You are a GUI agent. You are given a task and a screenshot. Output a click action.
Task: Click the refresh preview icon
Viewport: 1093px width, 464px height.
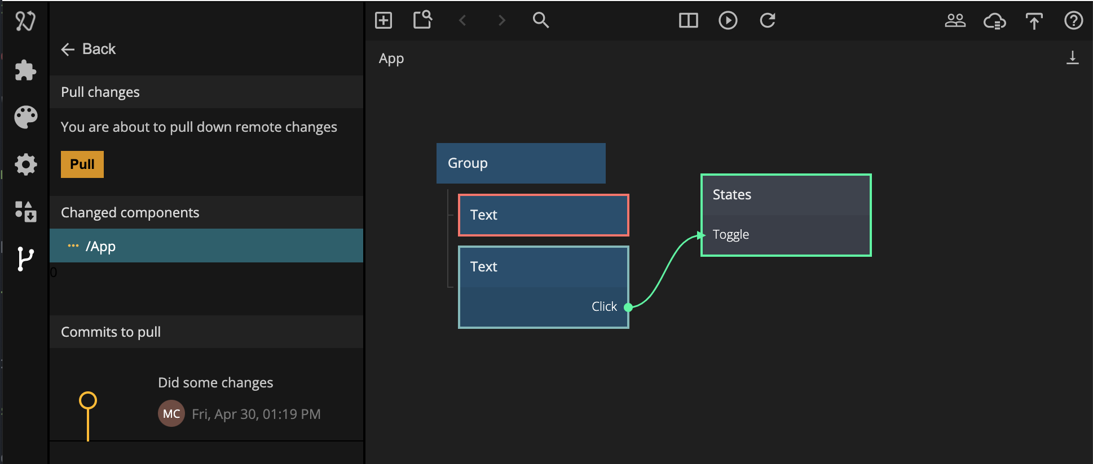click(767, 21)
